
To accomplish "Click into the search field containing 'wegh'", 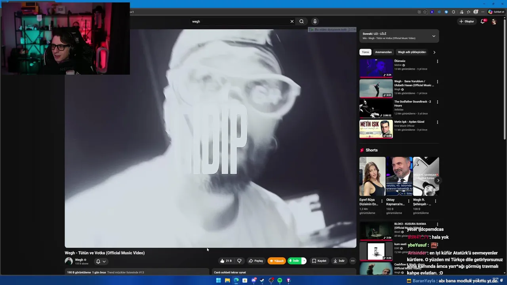I will (240, 21).
